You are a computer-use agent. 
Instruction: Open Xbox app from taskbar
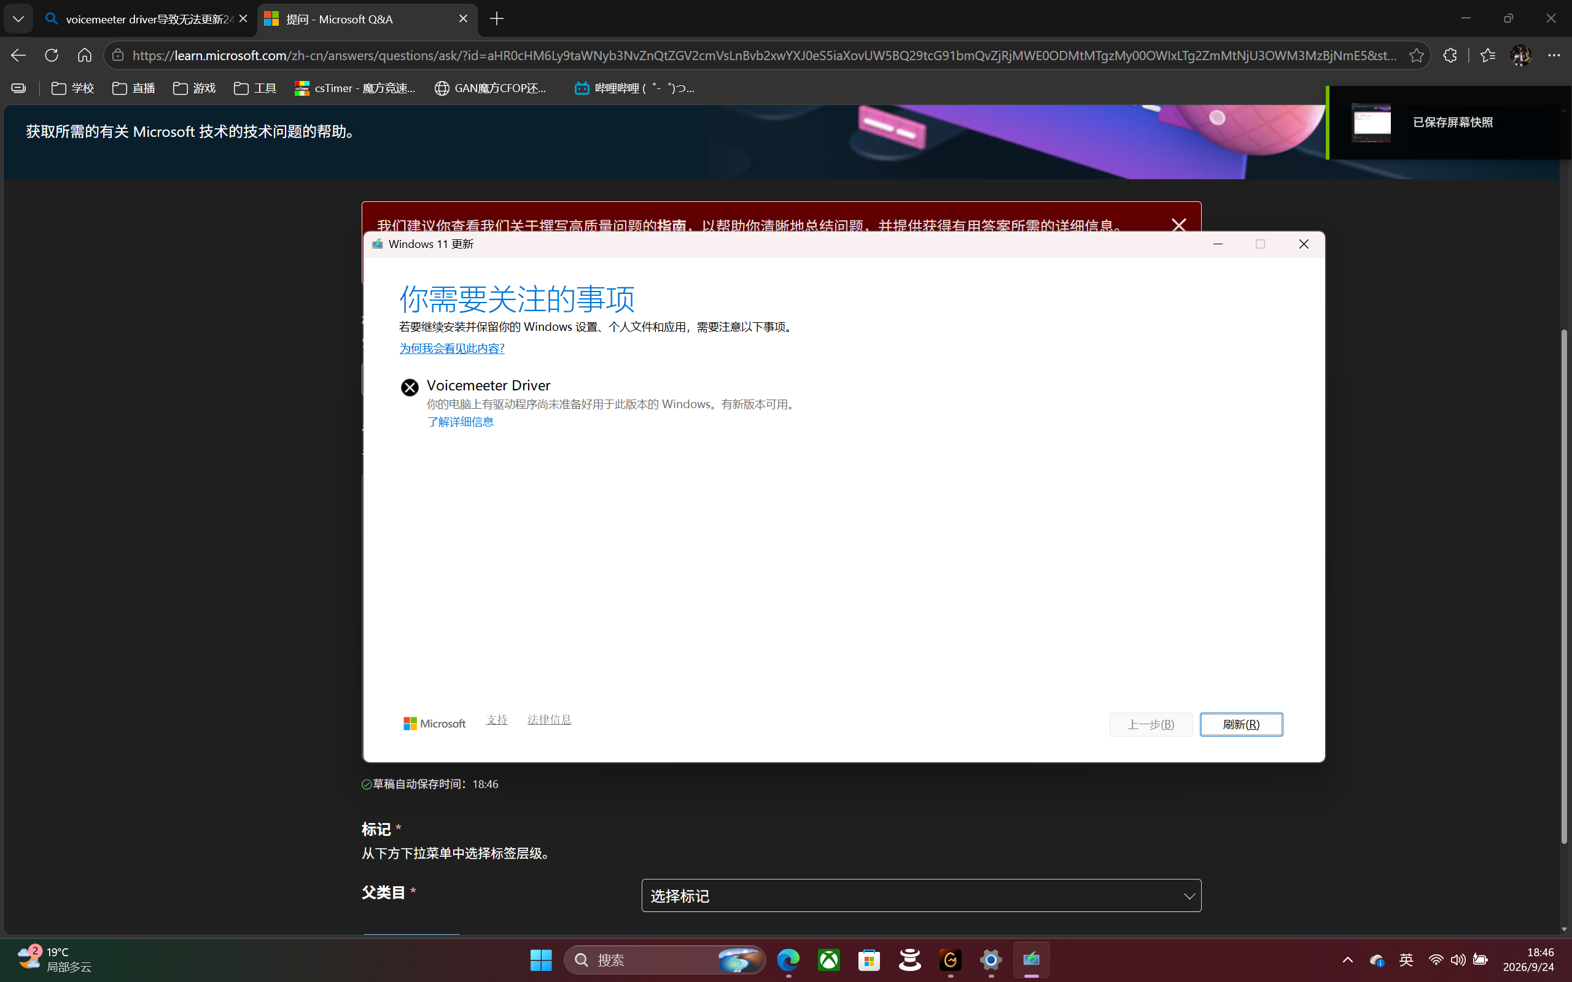point(829,960)
